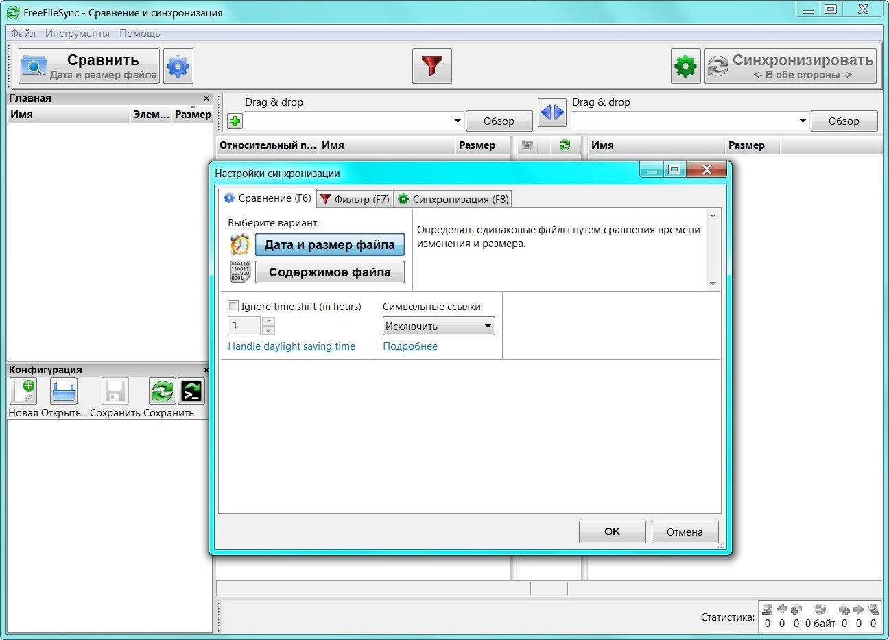Click the alarm clock icon in dialog
889x640 pixels.
coord(240,245)
